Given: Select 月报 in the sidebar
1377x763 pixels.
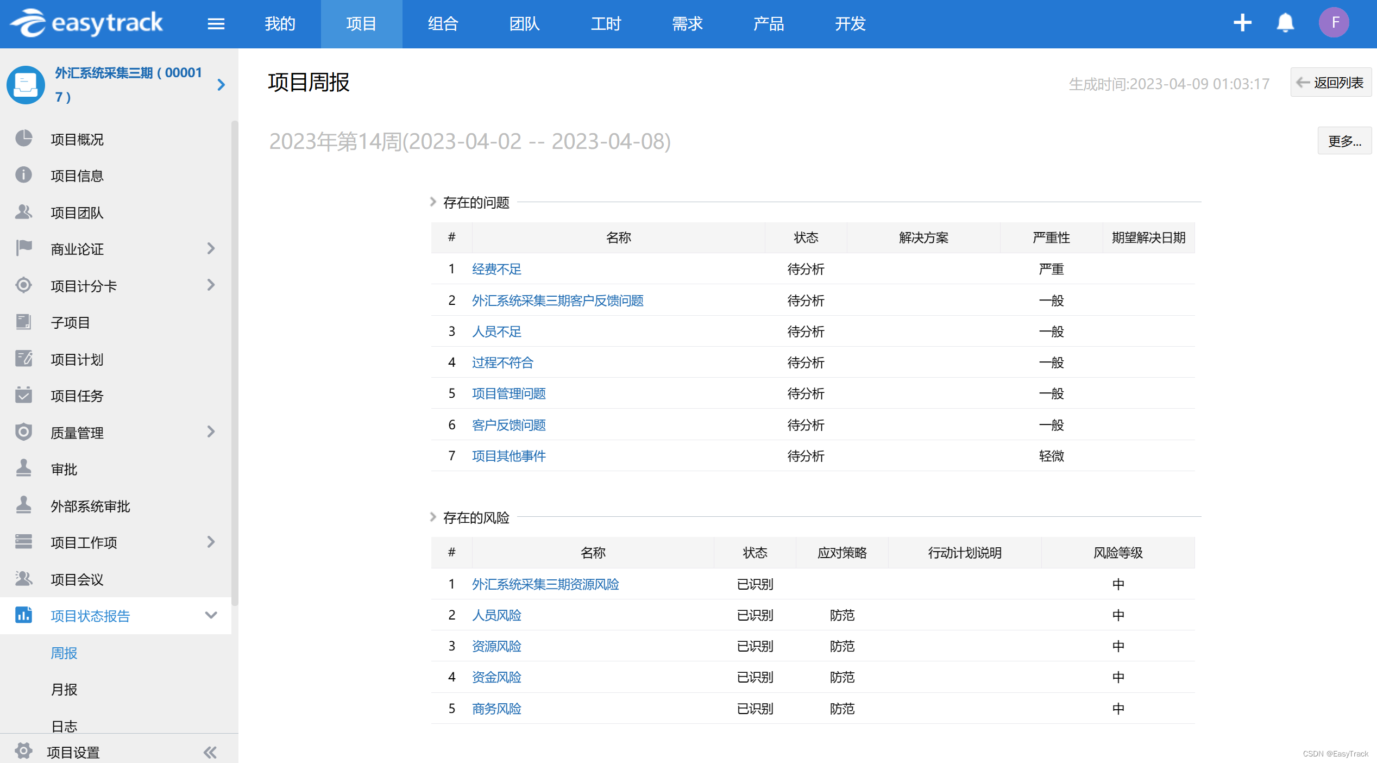Looking at the screenshot, I should 64,689.
